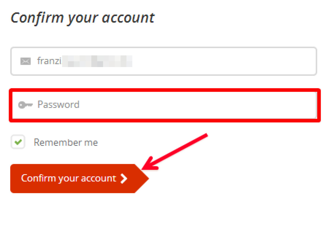Click the Confirm your account button label
Screen dimensions: 334x250
coord(68,178)
